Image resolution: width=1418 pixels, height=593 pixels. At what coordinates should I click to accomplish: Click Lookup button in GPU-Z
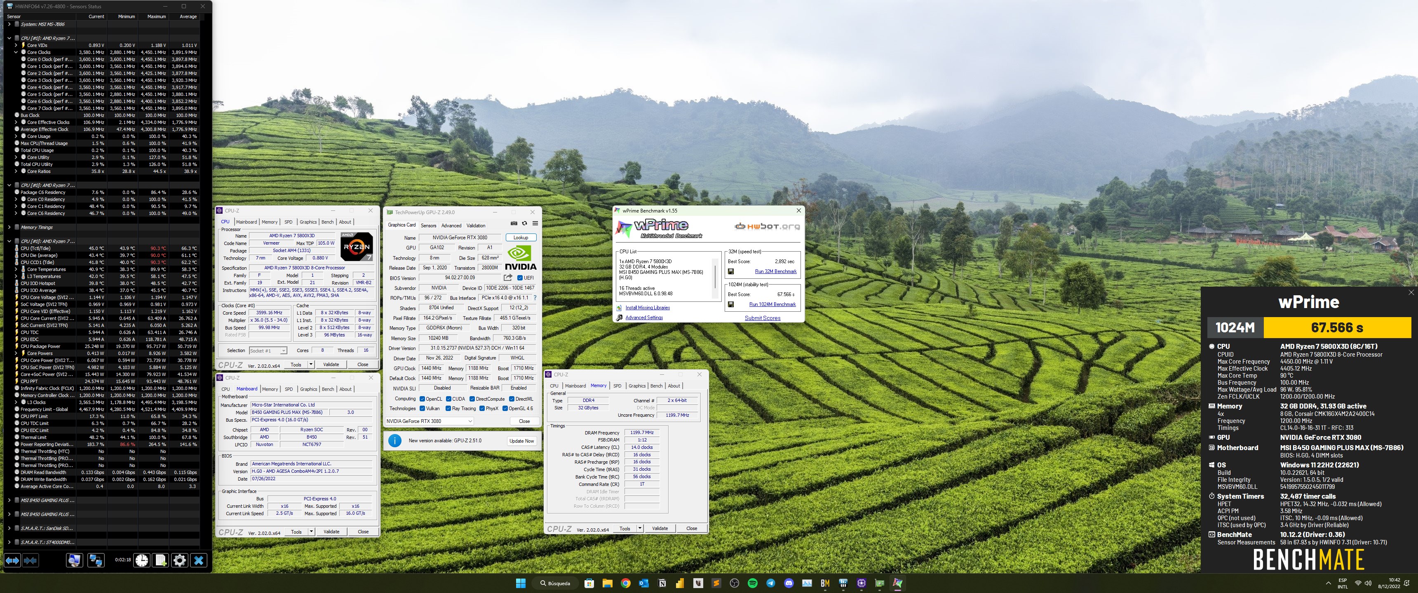pos(521,238)
